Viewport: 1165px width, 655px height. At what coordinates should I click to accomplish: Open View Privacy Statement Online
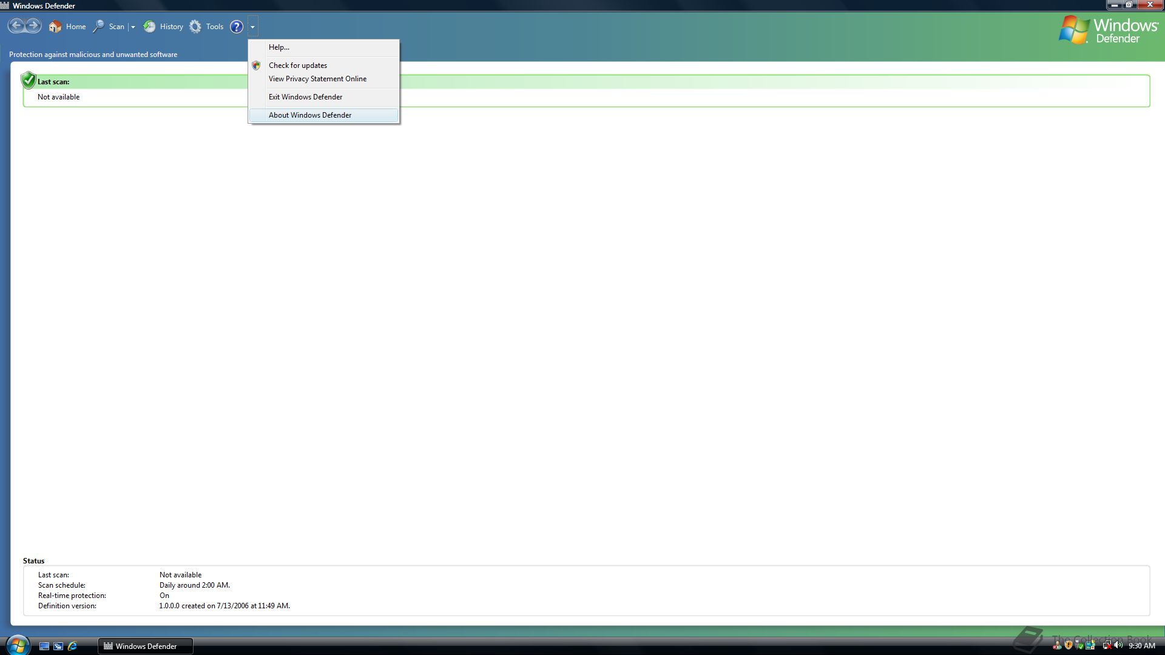coord(323,79)
